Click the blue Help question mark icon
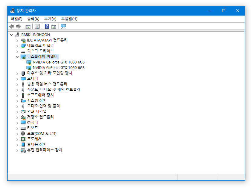Screen dimensions: 252x188 [47, 26]
